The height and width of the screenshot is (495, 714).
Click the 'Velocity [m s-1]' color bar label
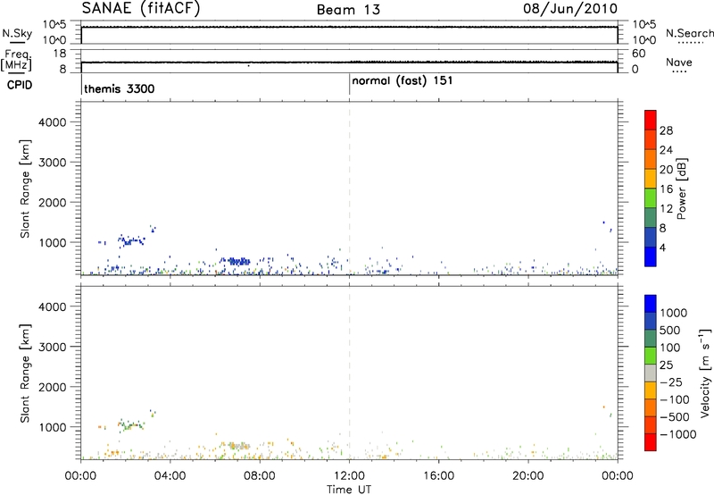(x=705, y=373)
